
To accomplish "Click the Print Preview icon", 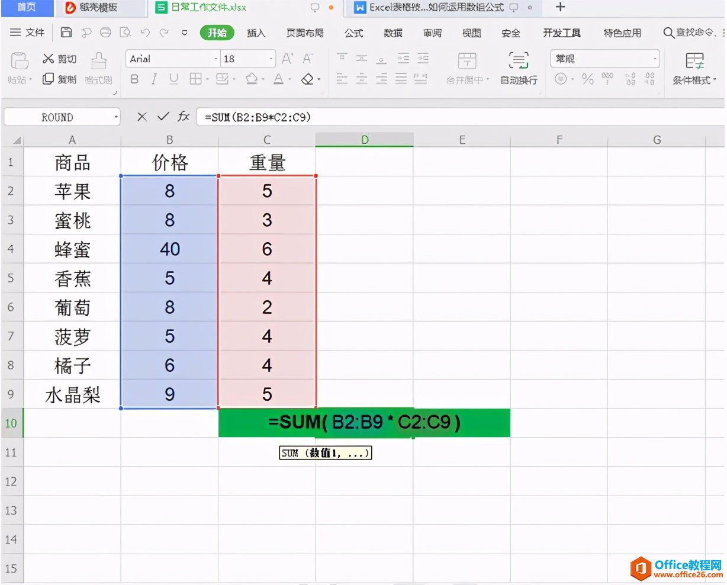I will (126, 33).
